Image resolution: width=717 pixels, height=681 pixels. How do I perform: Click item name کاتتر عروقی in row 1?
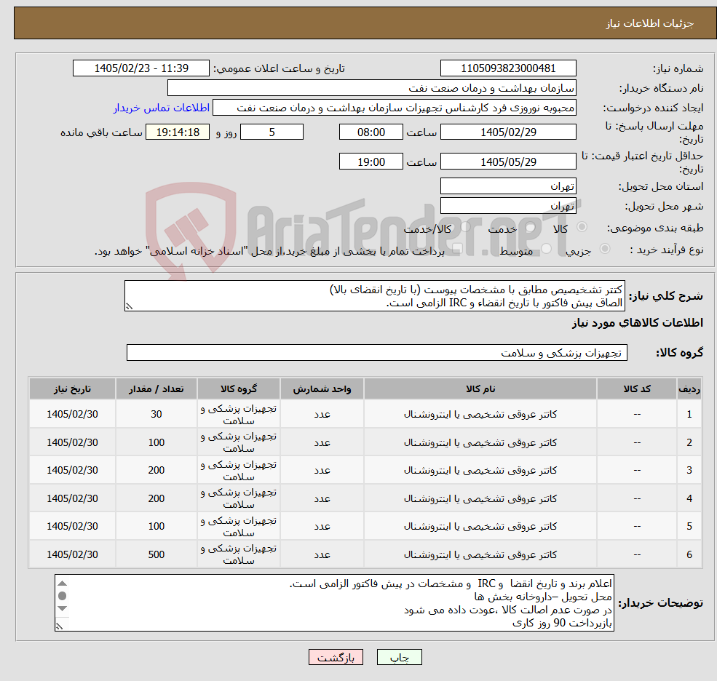[x=480, y=414]
